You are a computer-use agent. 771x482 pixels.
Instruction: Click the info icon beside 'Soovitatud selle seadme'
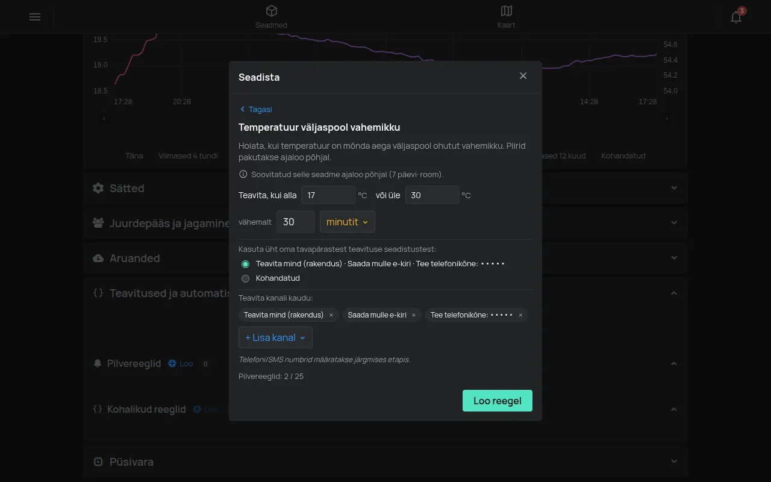point(243,174)
